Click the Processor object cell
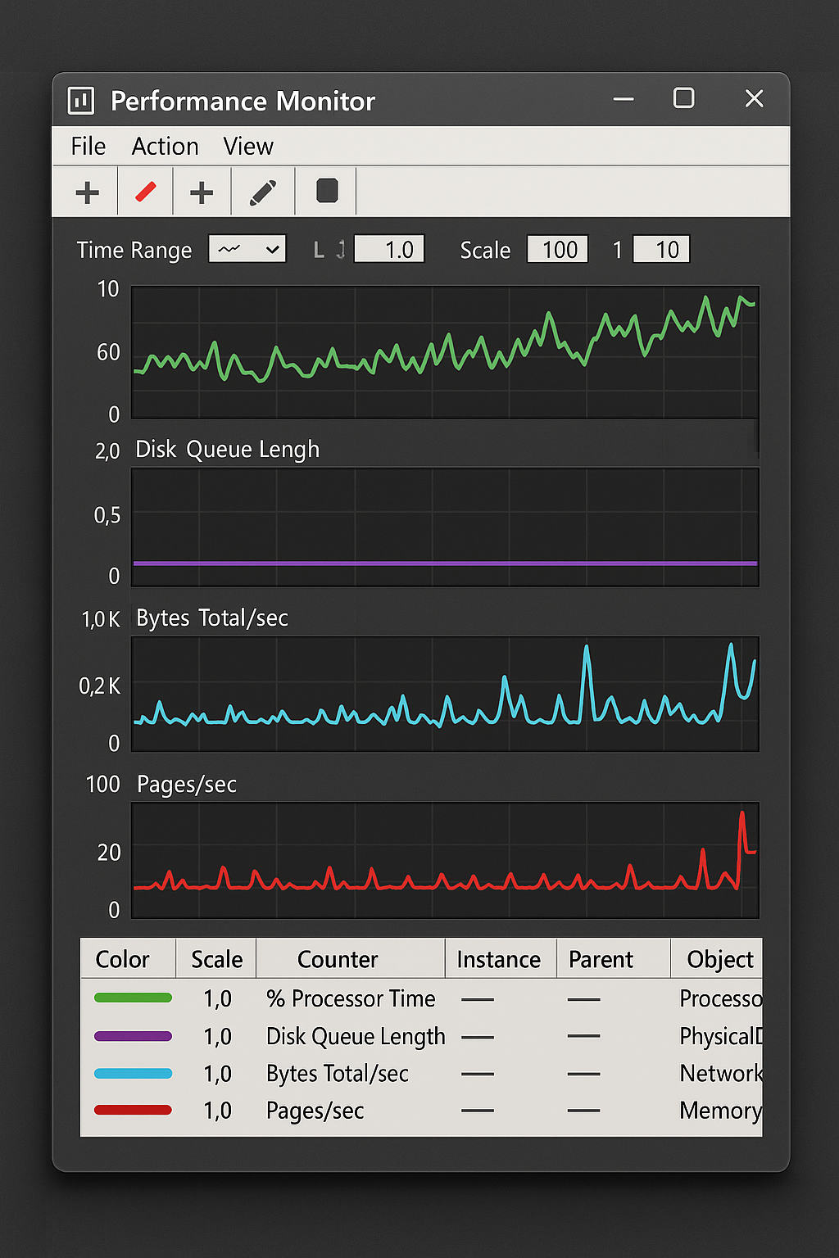Image resolution: width=839 pixels, height=1258 pixels. tap(721, 998)
